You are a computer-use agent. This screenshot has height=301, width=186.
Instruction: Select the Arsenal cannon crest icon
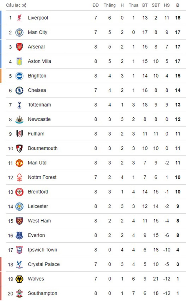[x=19, y=47]
